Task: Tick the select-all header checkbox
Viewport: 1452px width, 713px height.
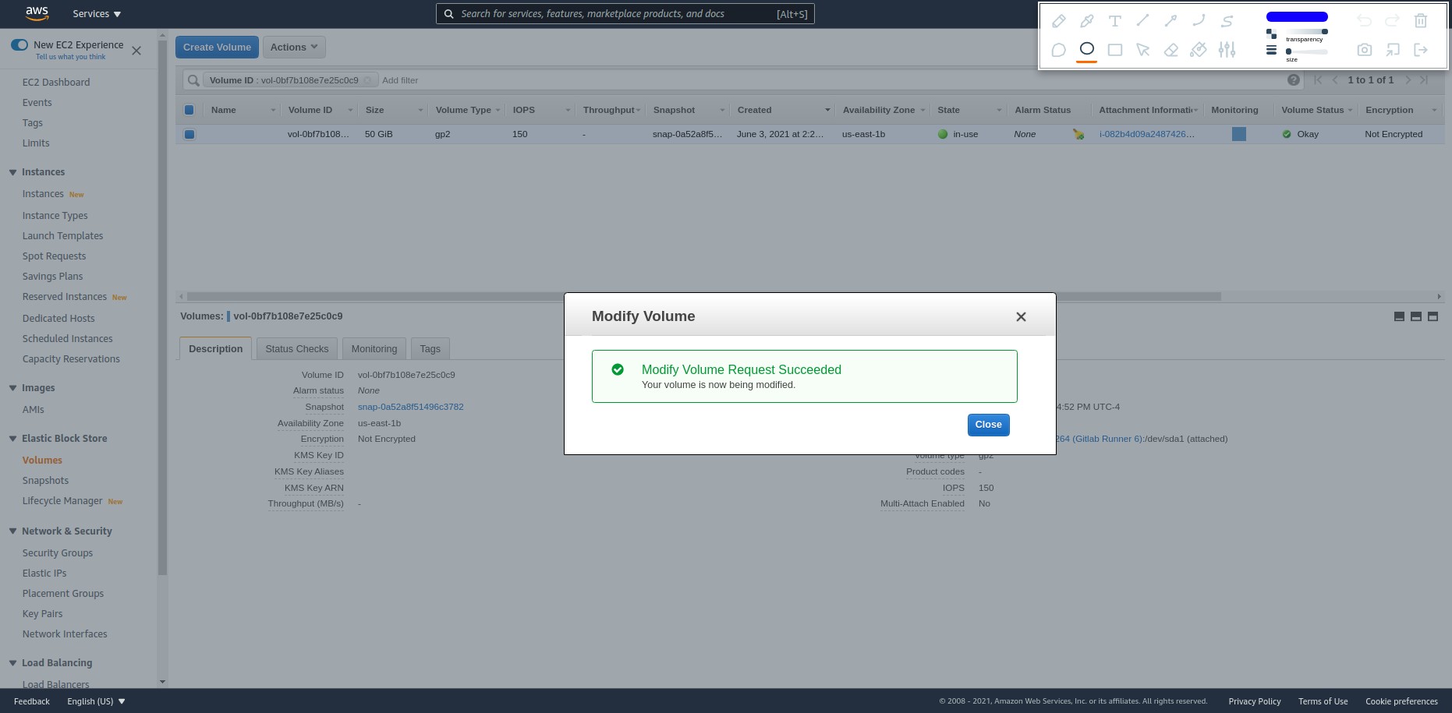Action: [189, 110]
